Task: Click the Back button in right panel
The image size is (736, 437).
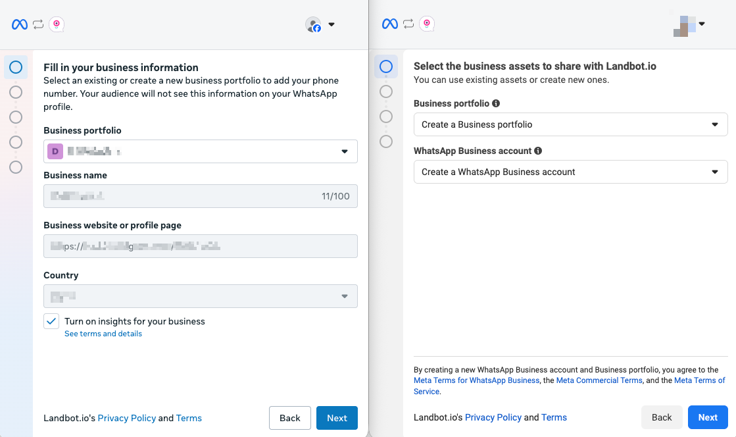Action: 662,417
